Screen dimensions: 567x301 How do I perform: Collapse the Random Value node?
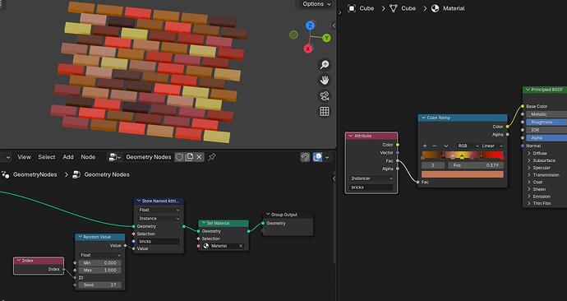pyautogui.click(x=81, y=237)
